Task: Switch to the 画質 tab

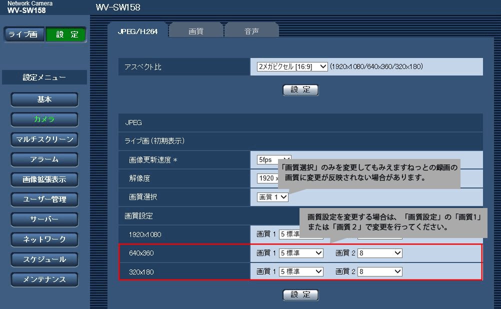Action: pyautogui.click(x=195, y=31)
